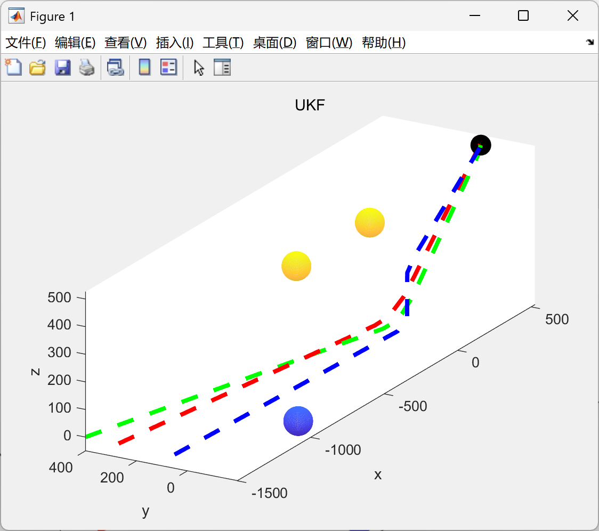Viewport: 599px width, 531px height.
Task: Click the black sphere endpoint marker
Action: [481, 145]
